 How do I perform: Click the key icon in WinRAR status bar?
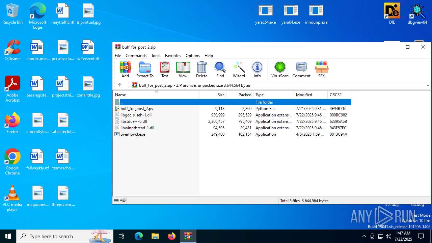tap(123, 200)
